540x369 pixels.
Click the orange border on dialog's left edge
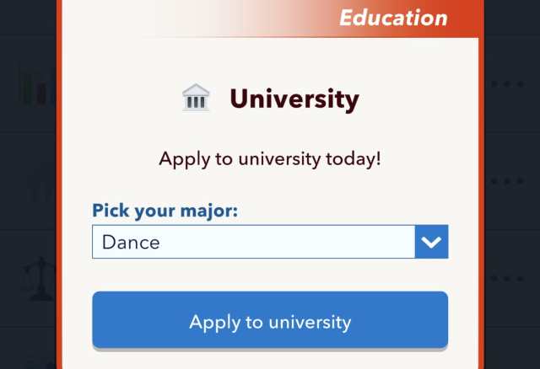click(x=59, y=211)
